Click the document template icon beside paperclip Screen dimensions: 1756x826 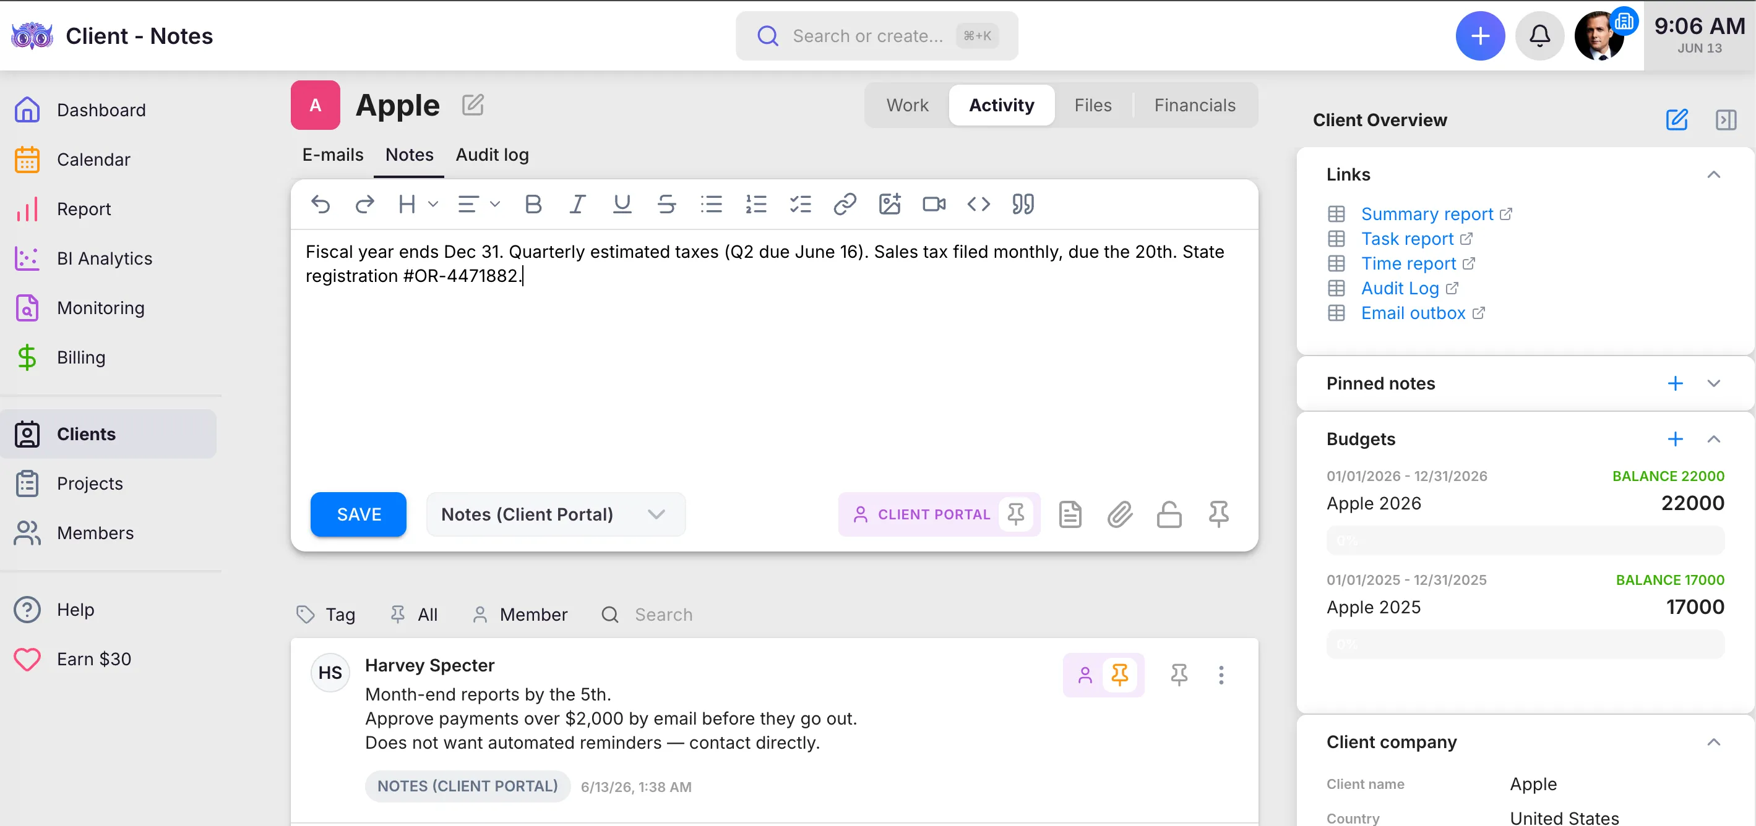point(1070,514)
